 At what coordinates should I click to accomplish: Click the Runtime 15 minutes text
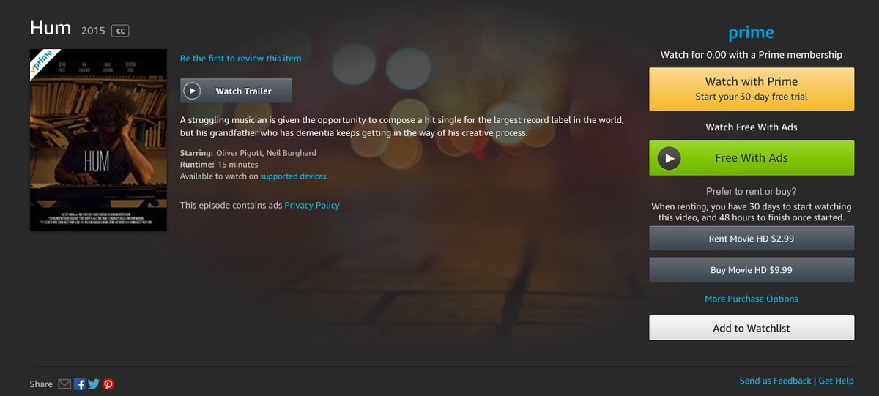219,165
